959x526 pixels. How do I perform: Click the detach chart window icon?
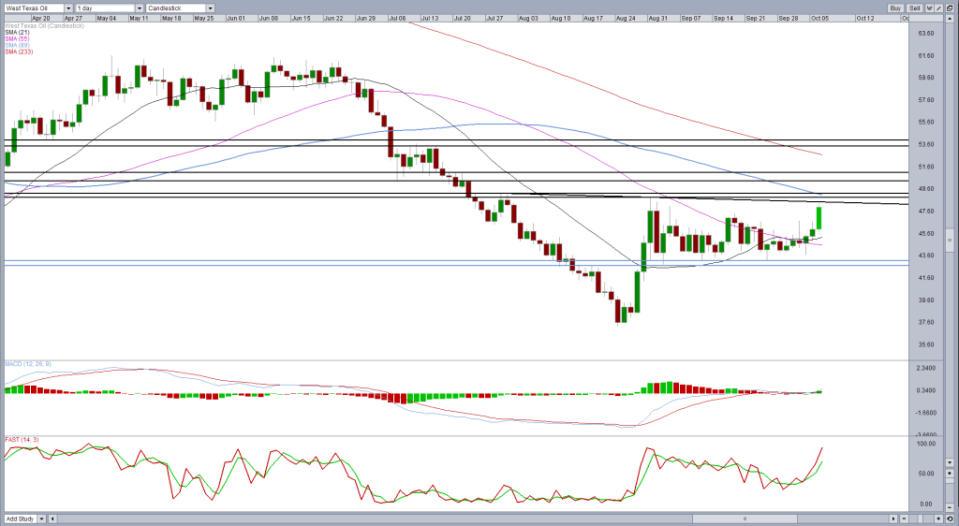click(950, 7)
